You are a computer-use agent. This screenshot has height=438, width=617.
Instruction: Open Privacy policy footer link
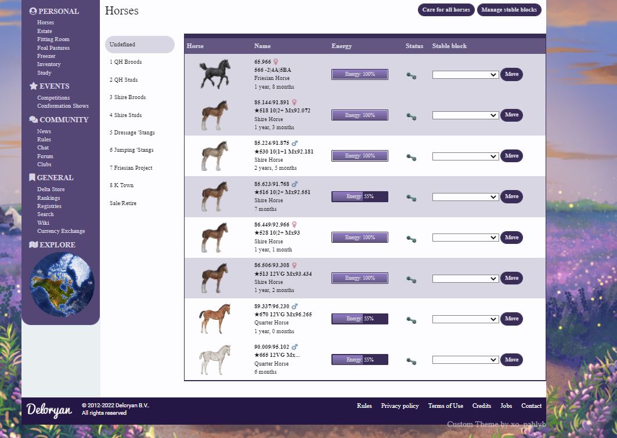[x=400, y=406]
